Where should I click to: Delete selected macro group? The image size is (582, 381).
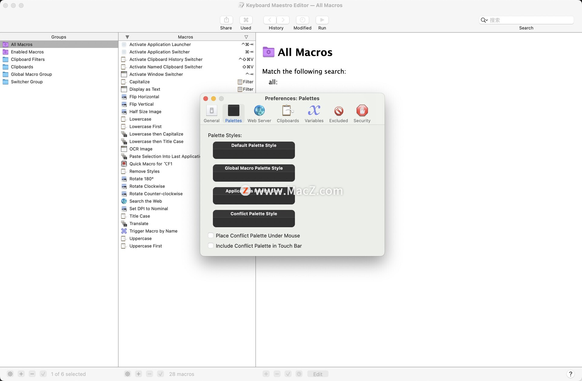coord(32,374)
